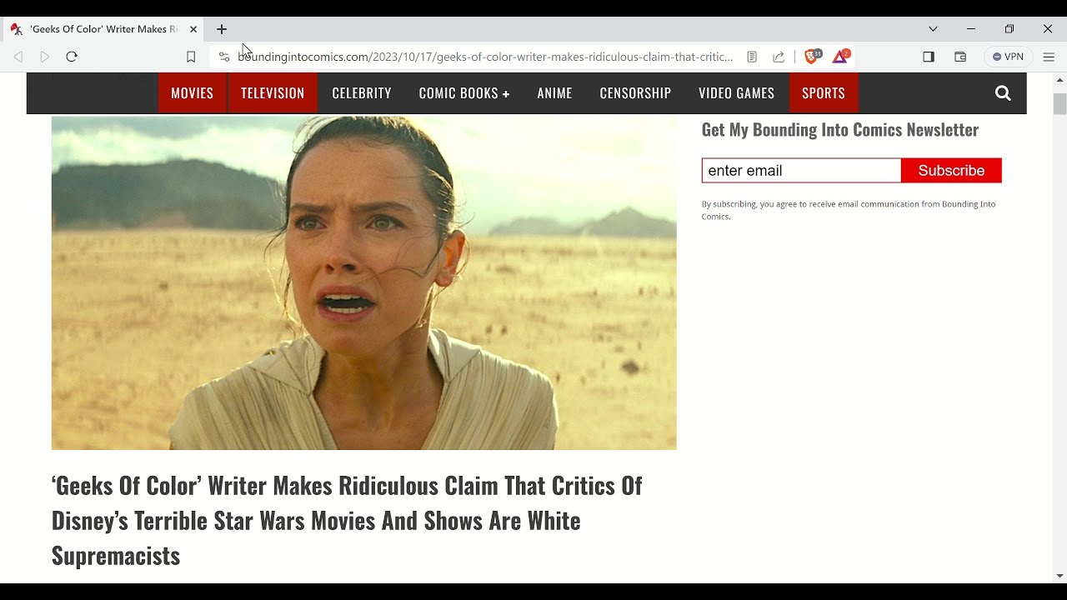This screenshot has height=600, width=1067.
Task: Click the address bar URL
Action: coord(485,57)
